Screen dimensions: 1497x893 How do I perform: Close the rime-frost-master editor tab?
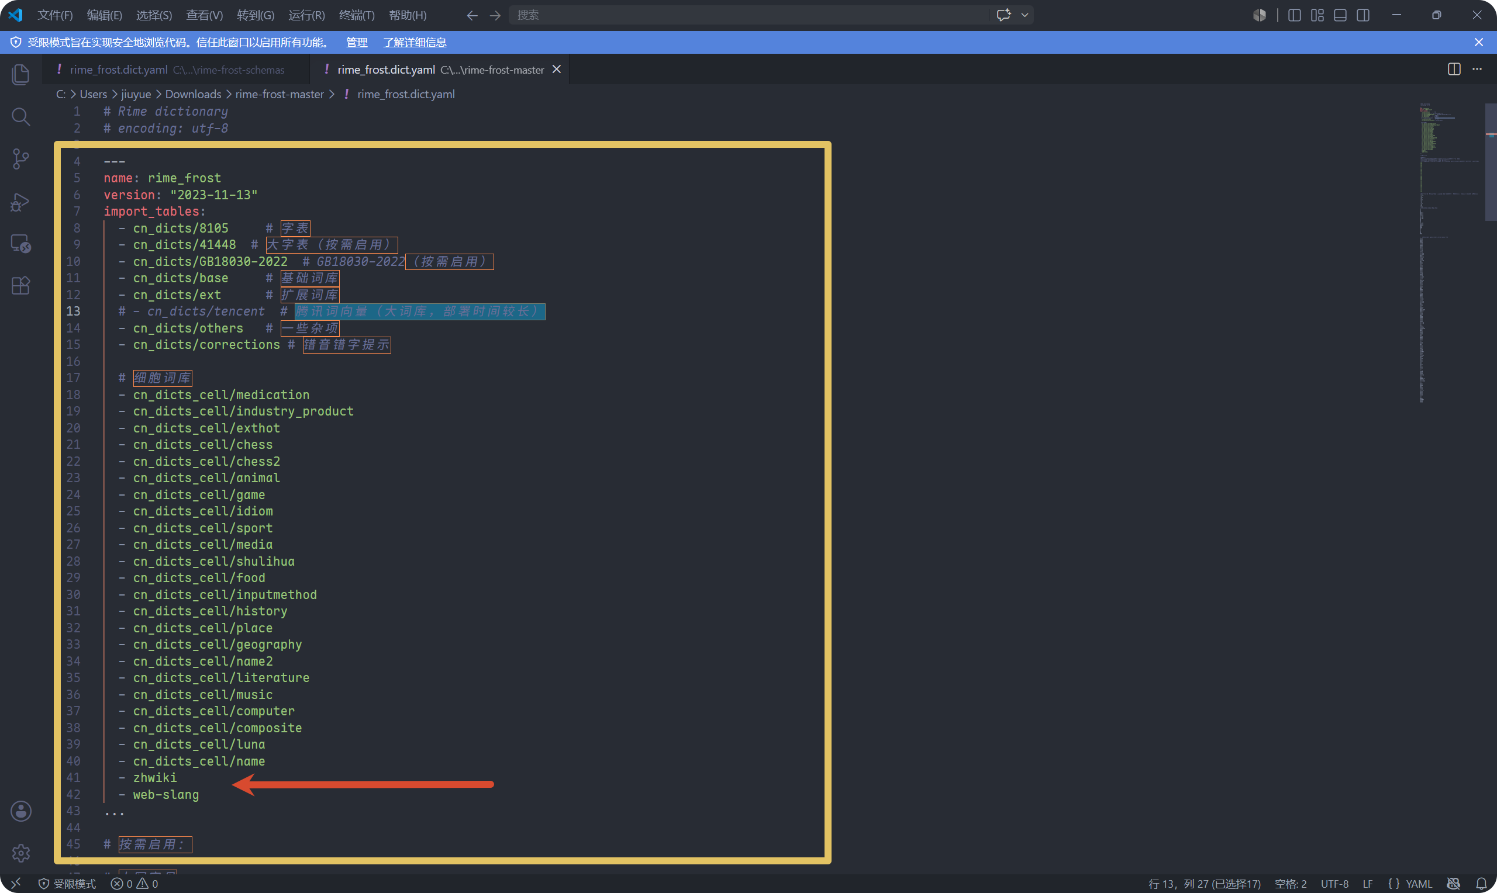(557, 69)
